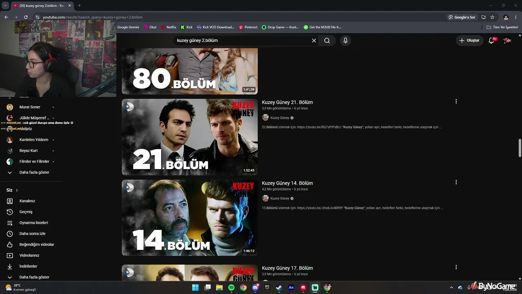The height and width of the screenshot is (294, 522).
Task: Open more options for Kuzey Güney 17. Bölüm
Action: 456,267
